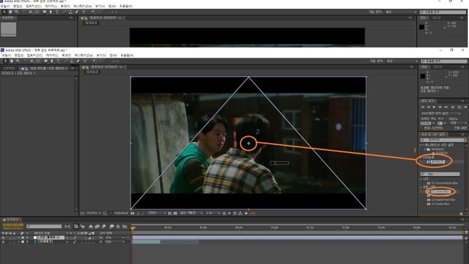The image size is (469, 264).
Task: Enable the full screen checkbox in preview
Action: 451,128
